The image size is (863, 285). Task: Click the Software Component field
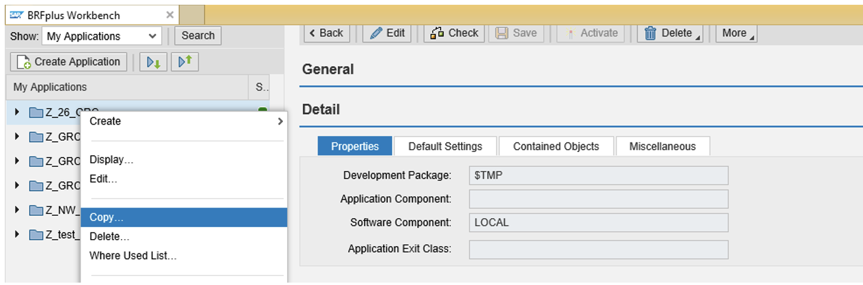(599, 222)
